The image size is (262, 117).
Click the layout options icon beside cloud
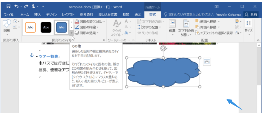coord(207,62)
